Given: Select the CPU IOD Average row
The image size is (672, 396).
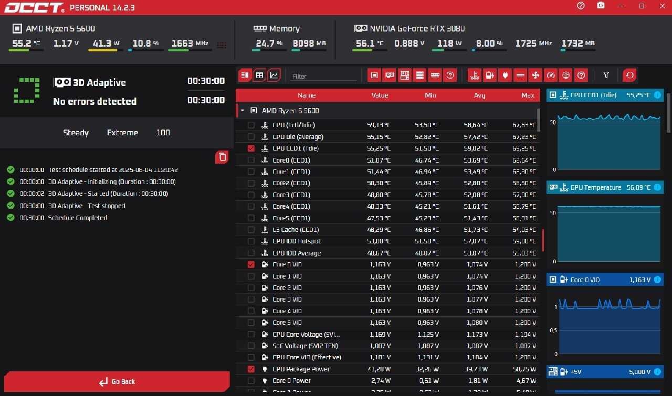Looking at the screenshot, I should point(387,253).
